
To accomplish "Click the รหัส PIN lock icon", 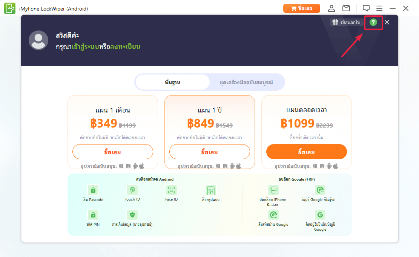I will (93, 215).
